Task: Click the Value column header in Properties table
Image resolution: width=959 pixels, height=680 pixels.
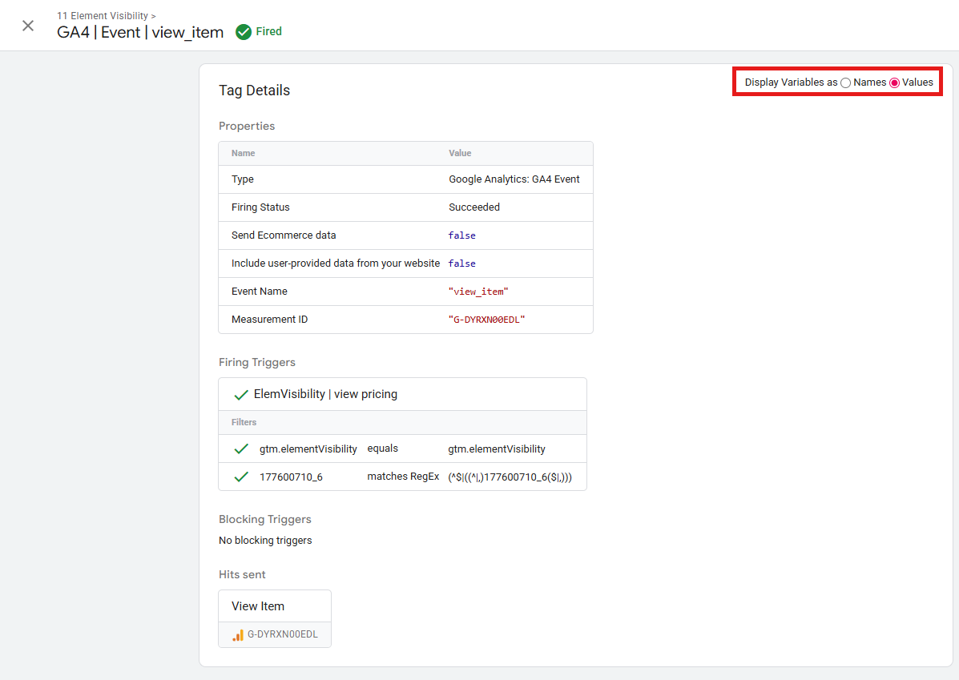Action: (x=460, y=154)
